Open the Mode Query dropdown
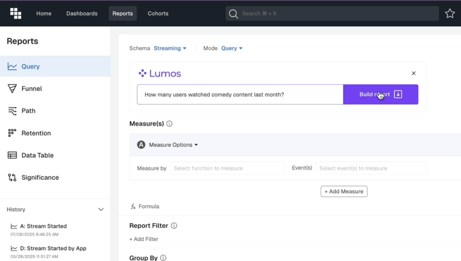The height and width of the screenshot is (261, 461). pos(232,48)
